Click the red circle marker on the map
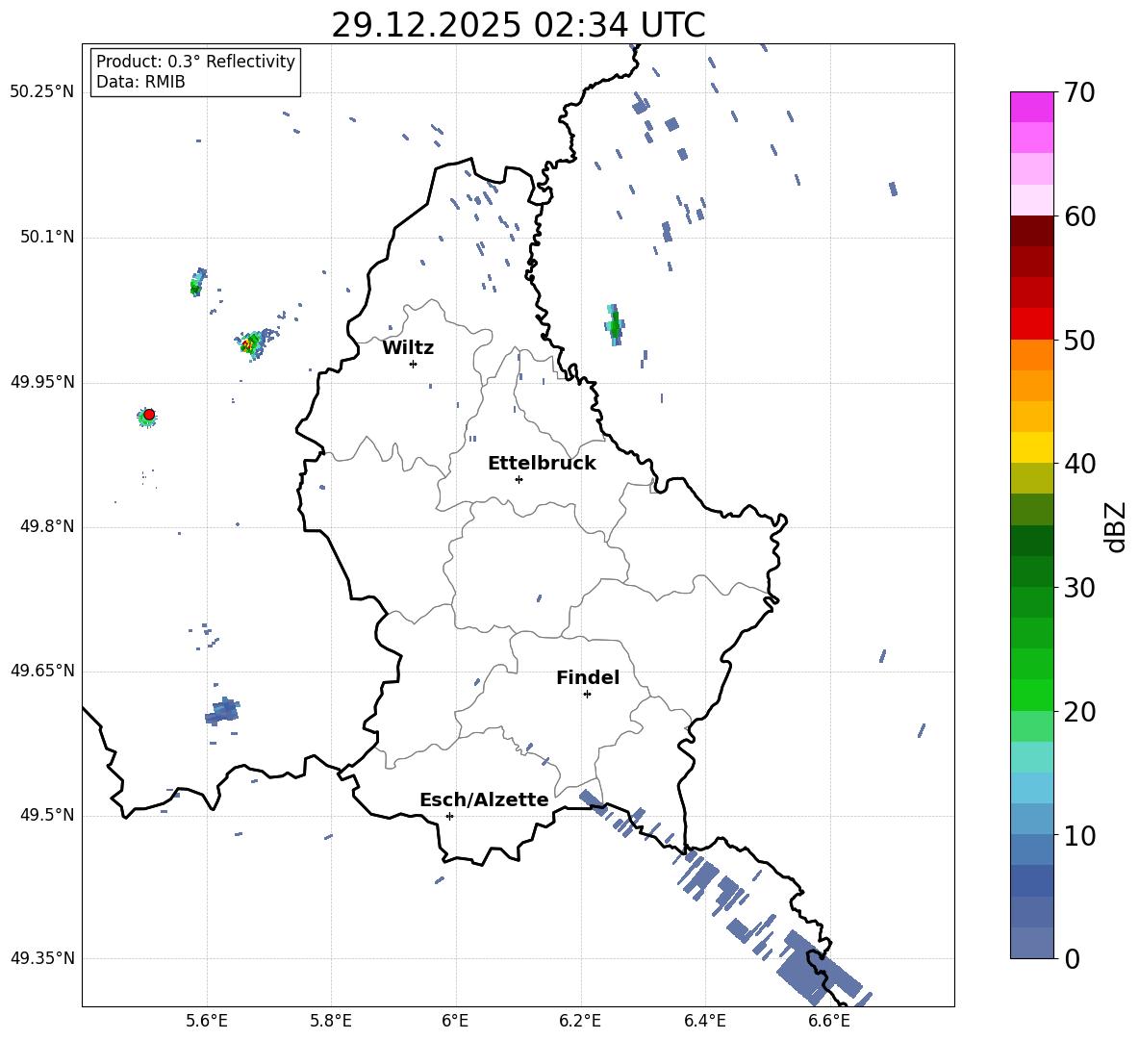The width and height of the screenshot is (1139, 1040). coord(149,414)
